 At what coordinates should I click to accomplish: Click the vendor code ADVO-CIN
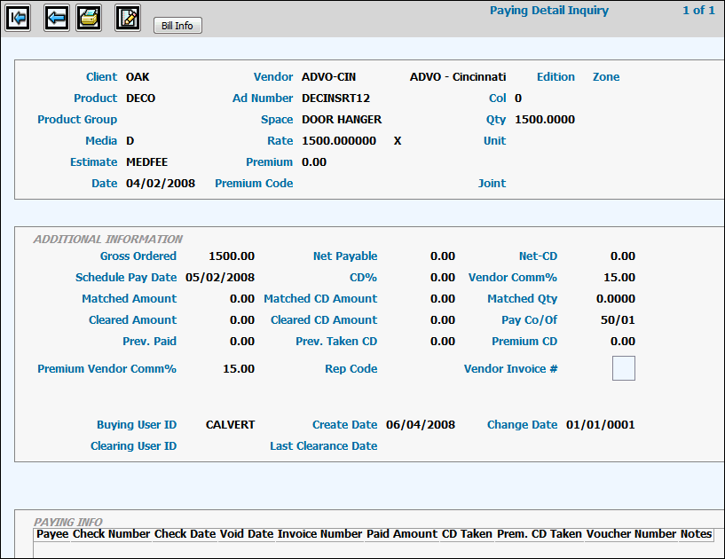coord(328,77)
